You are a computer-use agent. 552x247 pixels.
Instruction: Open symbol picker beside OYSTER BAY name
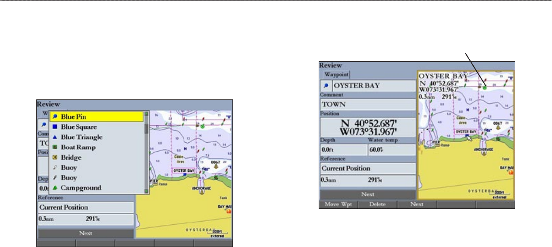coord(325,85)
